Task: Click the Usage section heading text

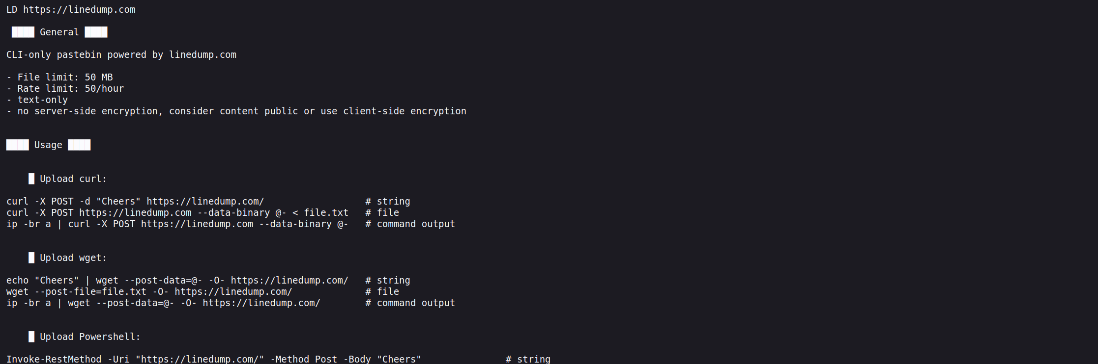Action: pyautogui.click(x=48, y=145)
